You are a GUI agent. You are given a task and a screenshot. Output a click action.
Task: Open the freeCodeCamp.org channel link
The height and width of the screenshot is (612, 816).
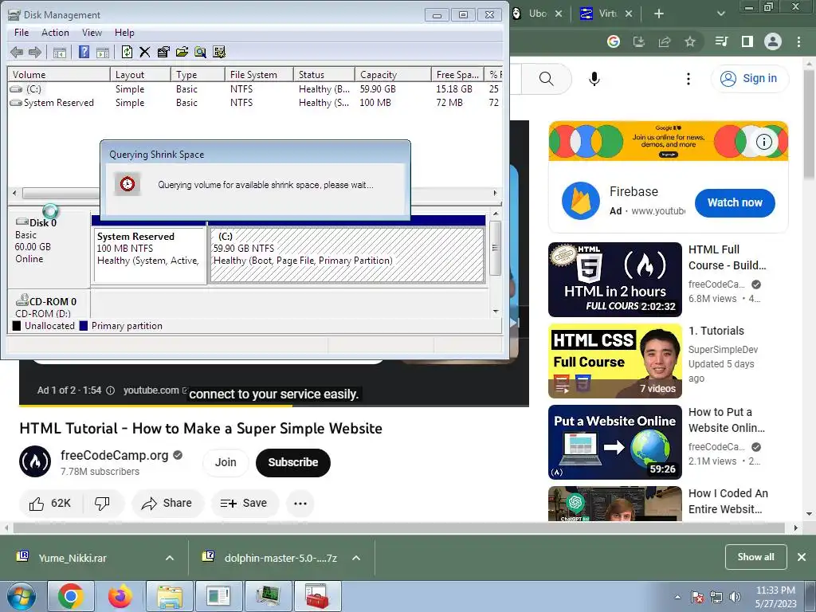point(114,455)
